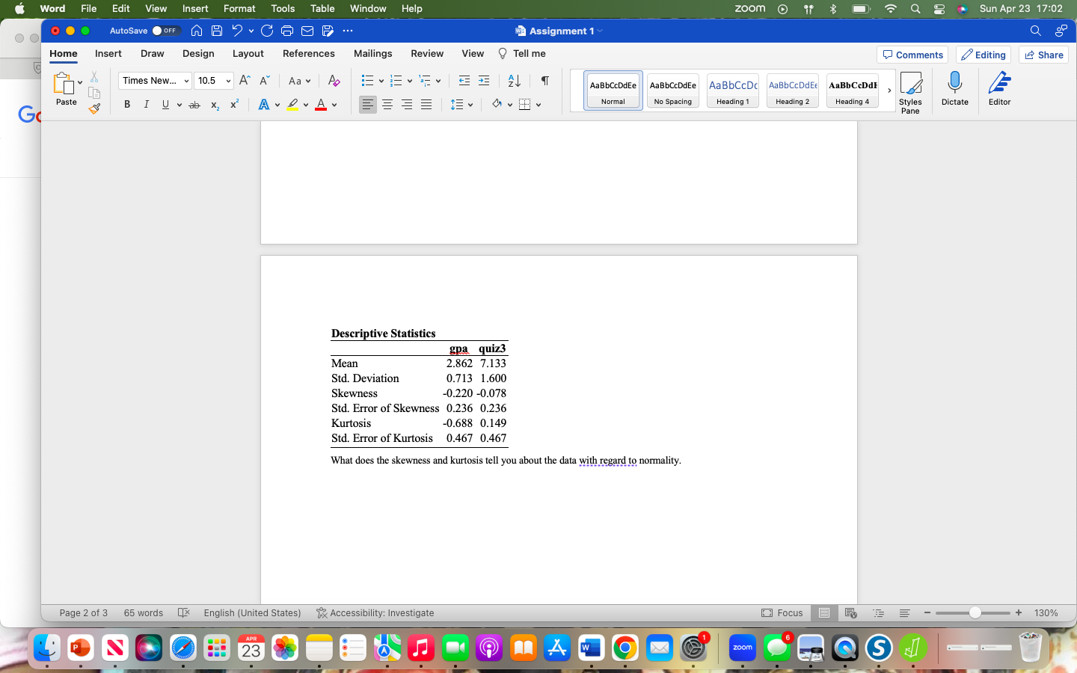This screenshot has width=1077, height=673.
Task: Open the Styles Pane
Action: [911, 91]
